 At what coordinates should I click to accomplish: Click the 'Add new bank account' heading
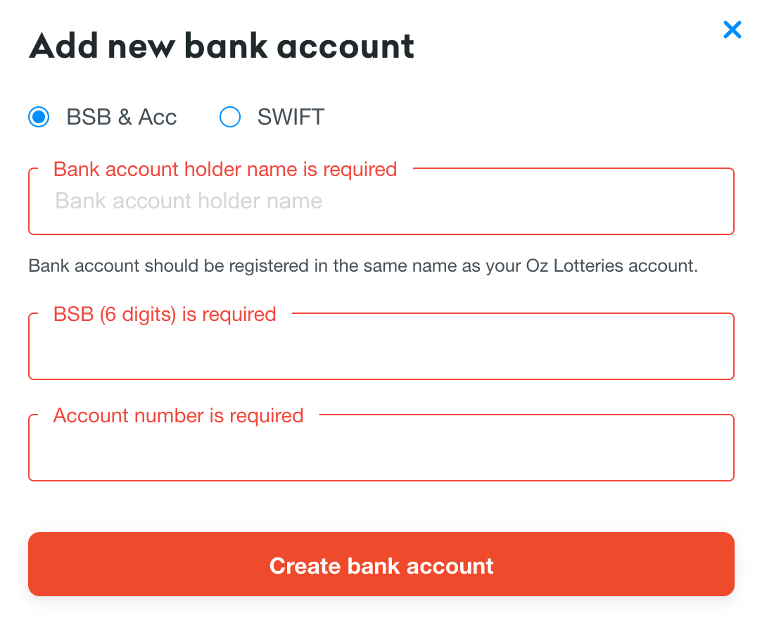pos(222,46)
